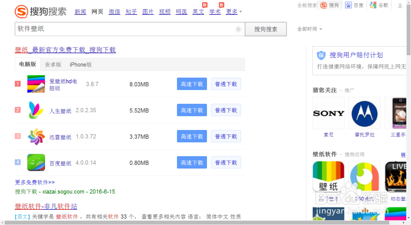Switch to 谷歌 search engine
This screenshot has width=411, height=225.
[379, 5]
